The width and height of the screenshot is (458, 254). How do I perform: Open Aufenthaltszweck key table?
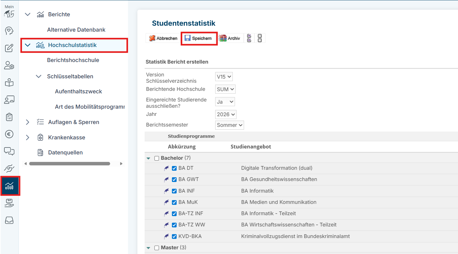pos(78,91)
